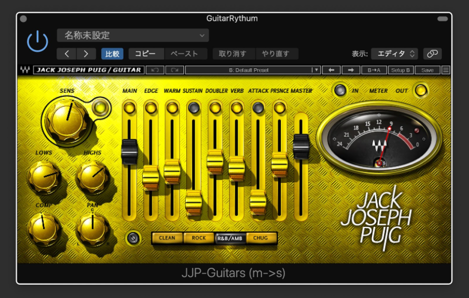The image size is (469, 298).
Task: Click the Waves logo icon
Action: coord(25,70)
